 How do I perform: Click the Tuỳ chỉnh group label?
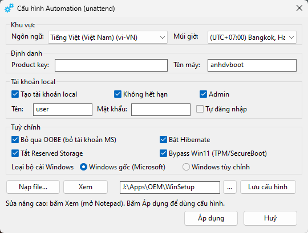[x=26, y=127]
